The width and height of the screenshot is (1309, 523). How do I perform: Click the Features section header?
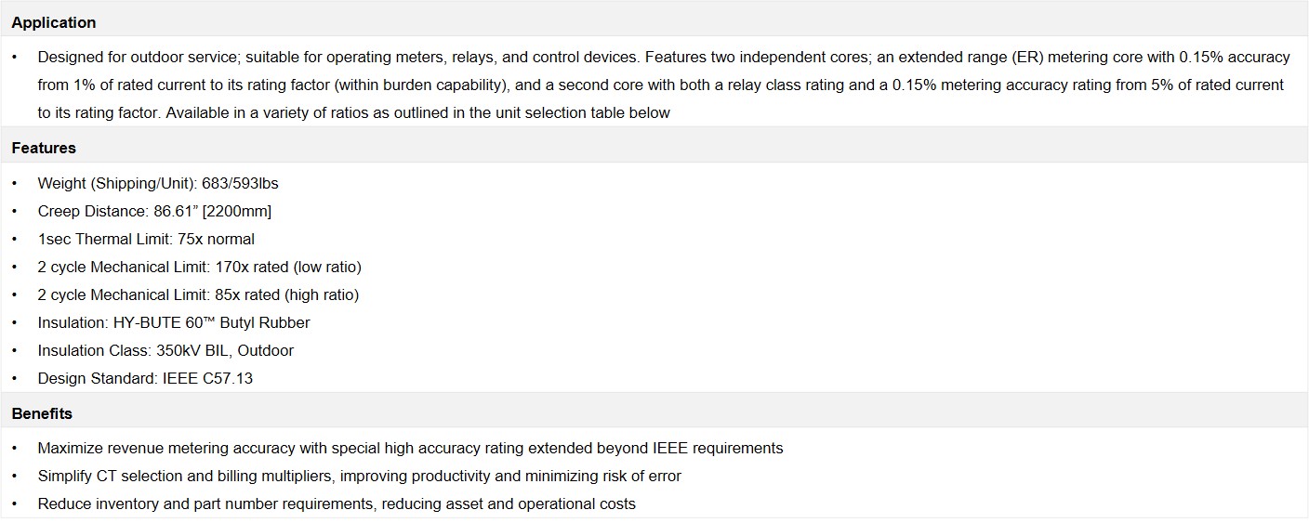44,148
